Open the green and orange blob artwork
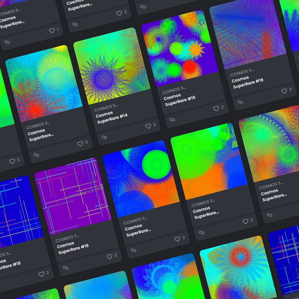This screenshot has width=299, height=299. (x=209, y=161)
